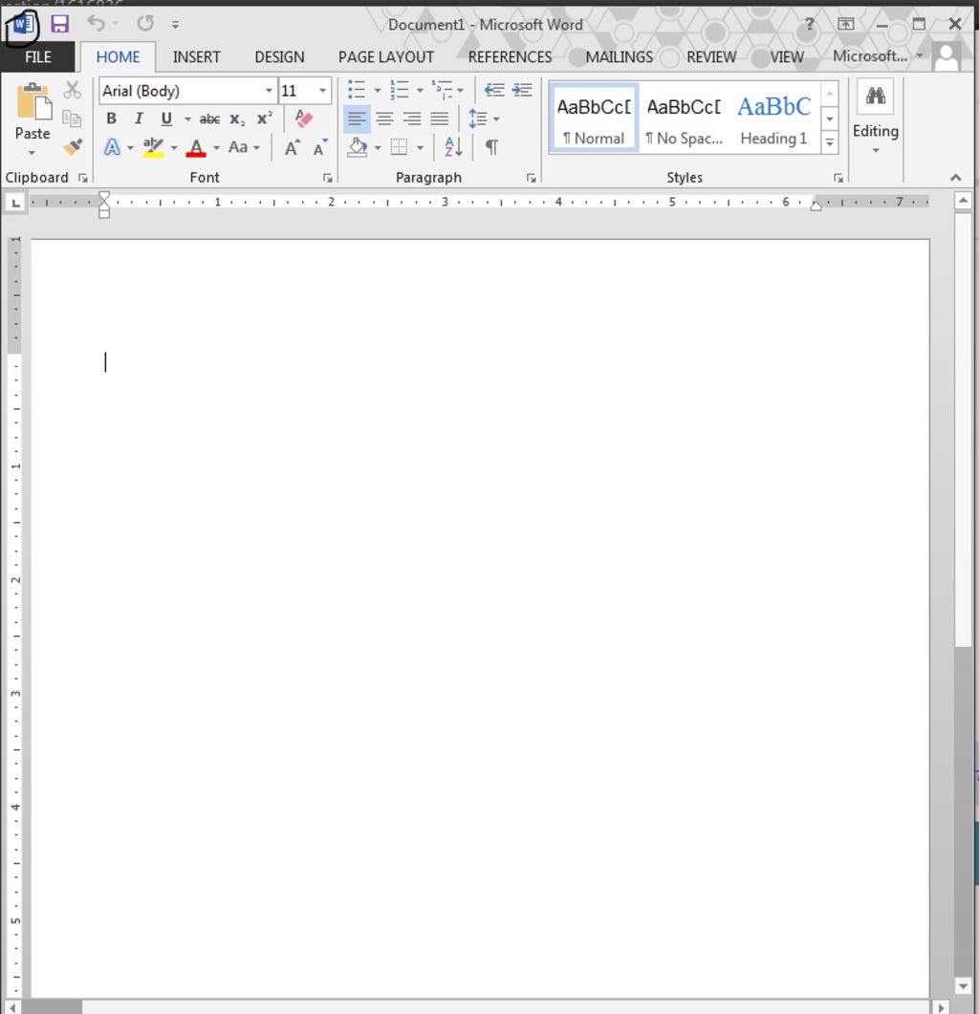979x1014 pixels.
Task: Cut selection with scissors icon
Action: 72,90
